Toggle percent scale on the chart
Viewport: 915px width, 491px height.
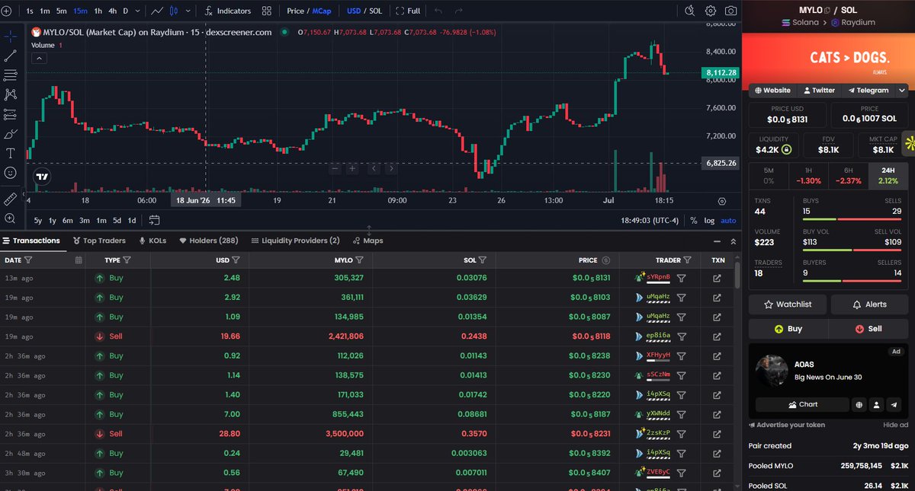(x=693, y=220)
